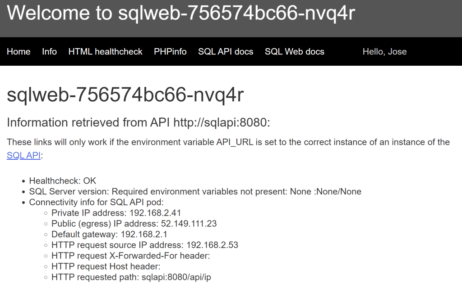The width and height of the screenshot is (462, 293).
Task: Open SQL API docs in navbar
Action: pyautogui.click(x=226, y=52)
